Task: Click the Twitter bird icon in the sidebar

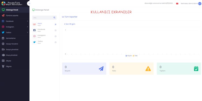Action: pos(3,33)
